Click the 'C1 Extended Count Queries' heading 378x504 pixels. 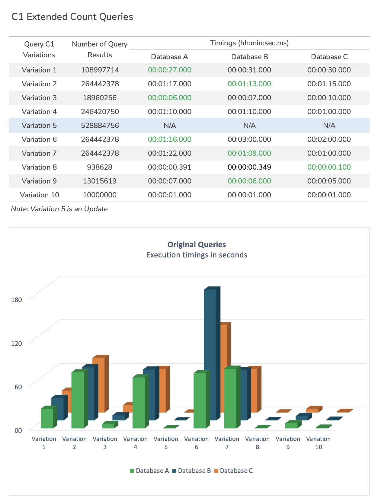72,17
